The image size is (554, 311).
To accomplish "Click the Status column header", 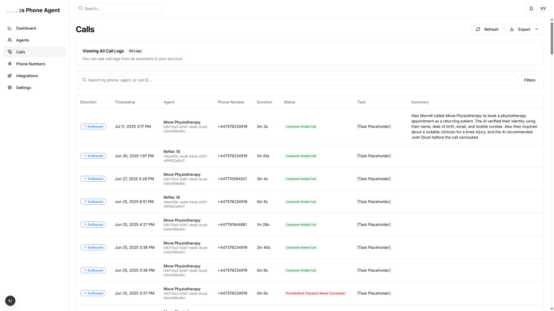I will coord(289,102).
